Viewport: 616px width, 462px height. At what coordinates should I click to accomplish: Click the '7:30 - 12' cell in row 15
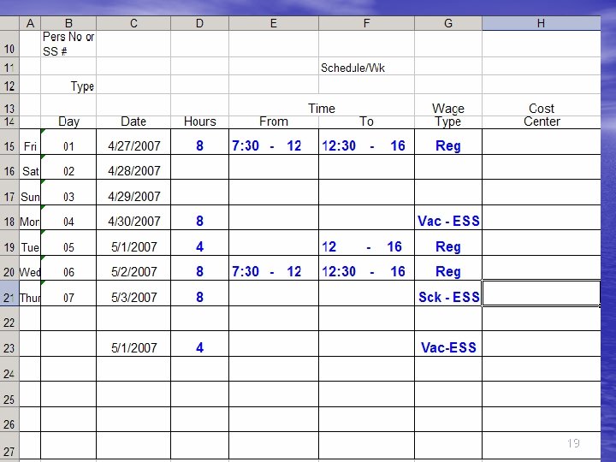274,142
